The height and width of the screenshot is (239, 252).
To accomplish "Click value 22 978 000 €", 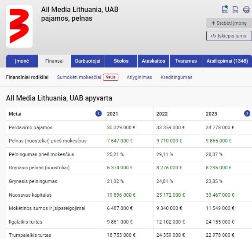I will click(220, 235).
